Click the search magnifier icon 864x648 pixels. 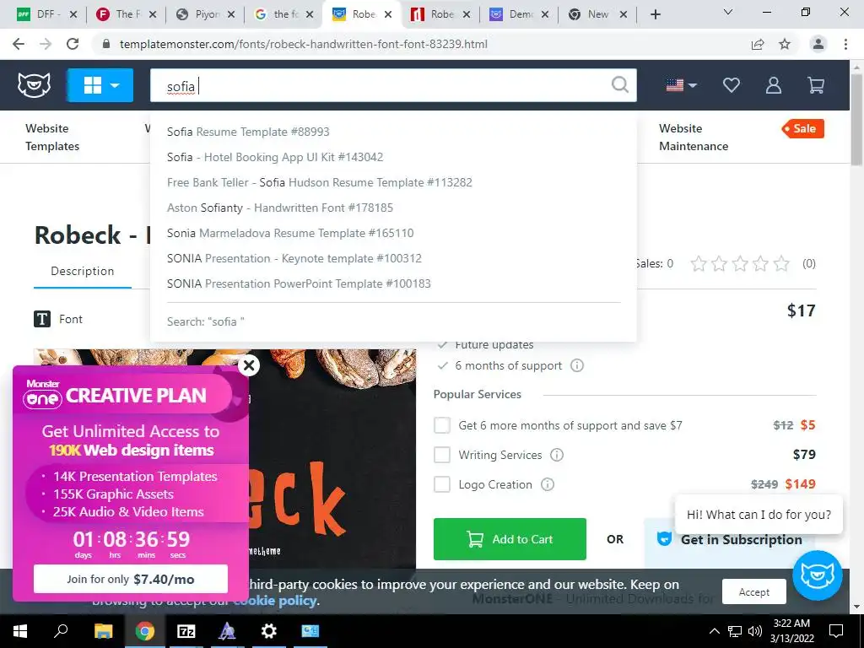(x=620, y=85)
